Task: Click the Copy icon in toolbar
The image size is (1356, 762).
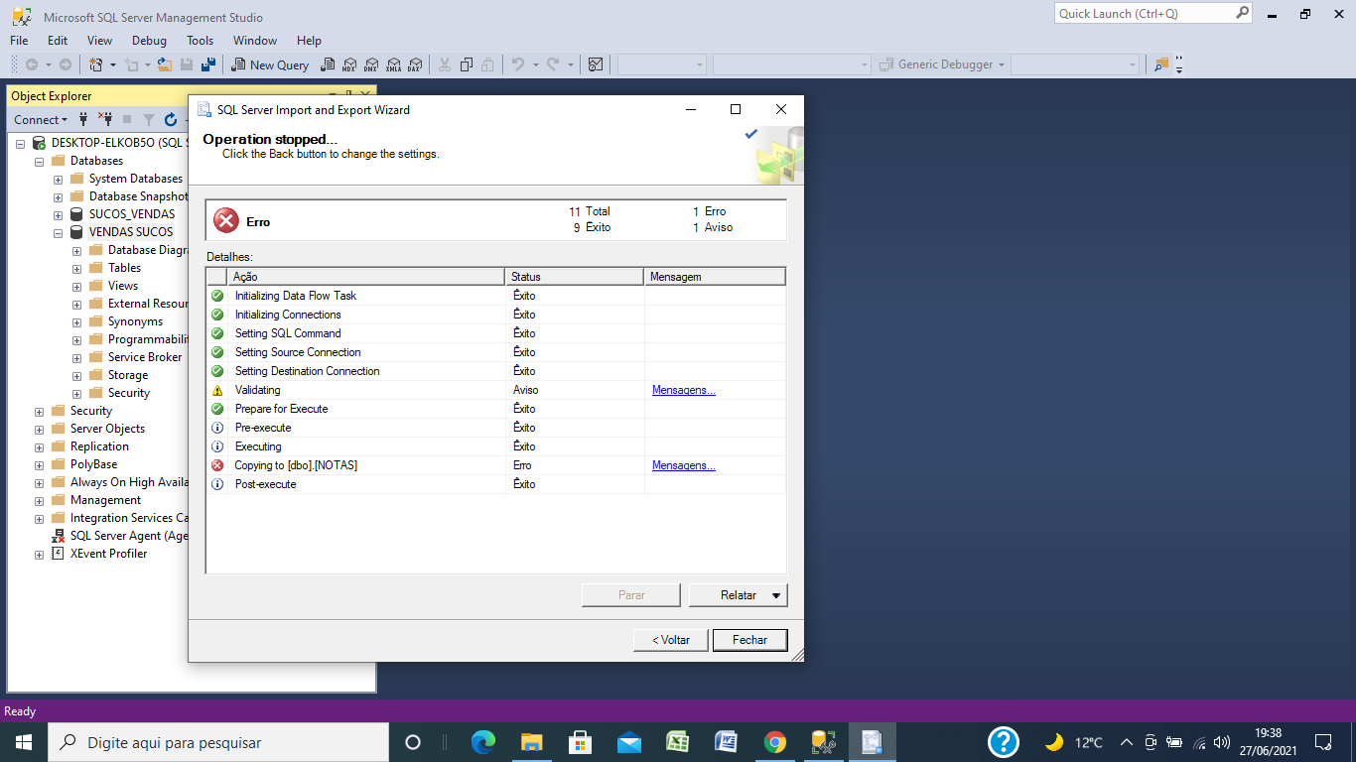Action: pos(466,64)
